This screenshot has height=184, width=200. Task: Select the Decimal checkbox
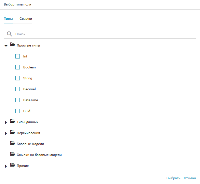(17, 89)
